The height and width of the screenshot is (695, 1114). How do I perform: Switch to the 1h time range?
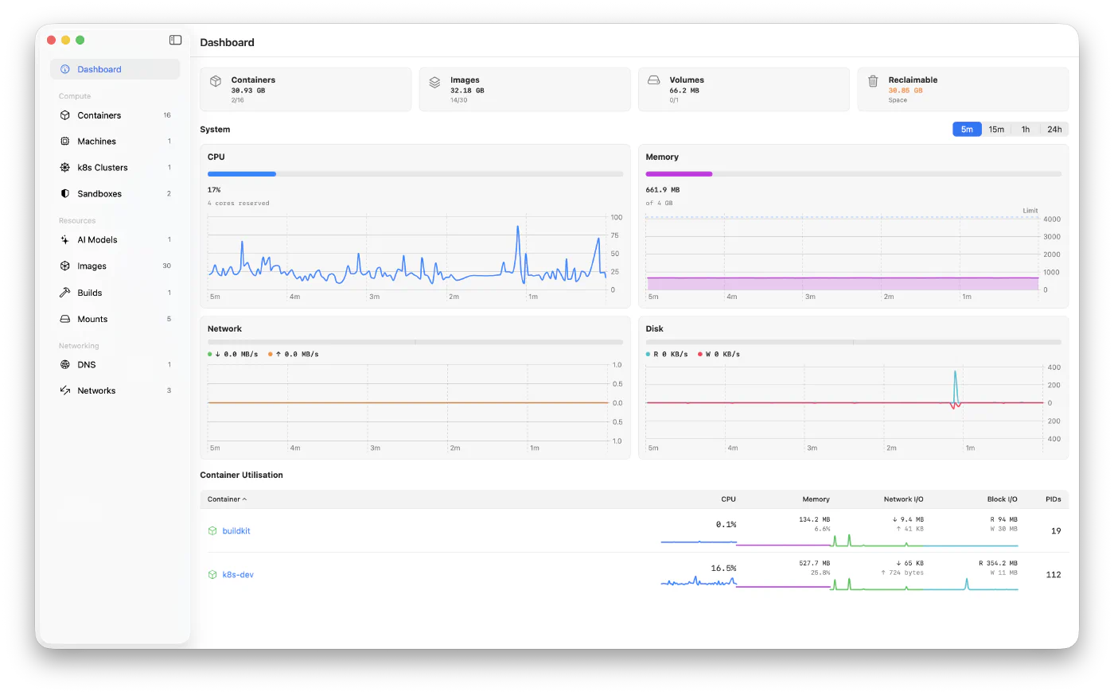(x=1026, y=130)
